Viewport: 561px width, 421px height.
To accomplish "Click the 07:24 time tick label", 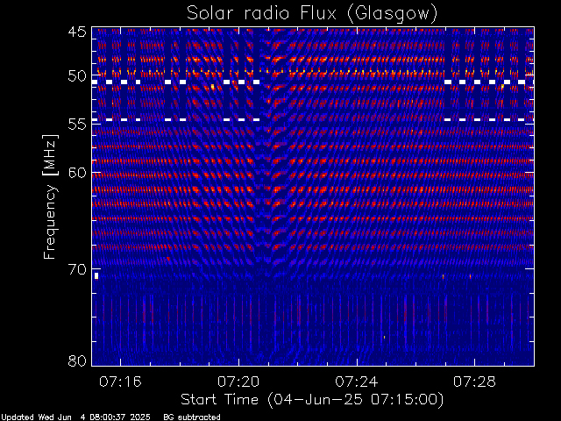I will (357, 382).
